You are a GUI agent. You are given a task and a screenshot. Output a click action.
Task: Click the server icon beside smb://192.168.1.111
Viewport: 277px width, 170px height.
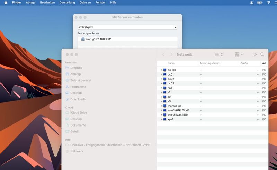point(83,39)
